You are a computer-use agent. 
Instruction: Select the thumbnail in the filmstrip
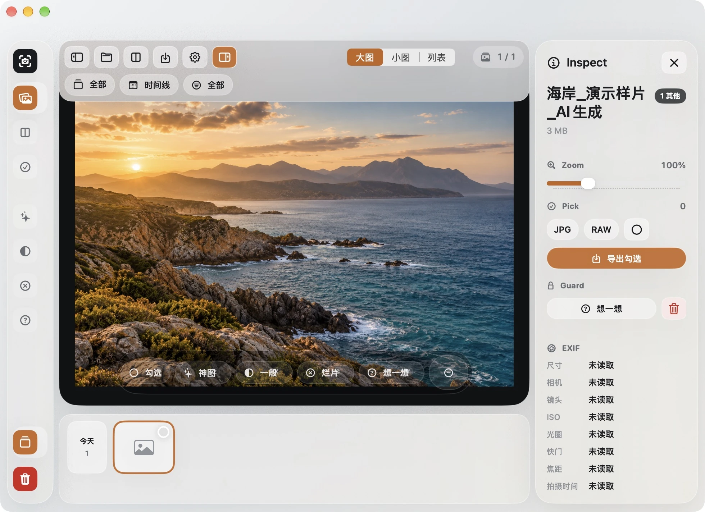(144, 447)
